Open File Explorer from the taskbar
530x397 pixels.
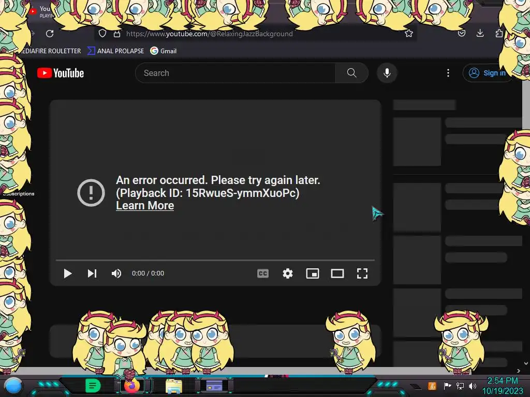click(174, 386)
